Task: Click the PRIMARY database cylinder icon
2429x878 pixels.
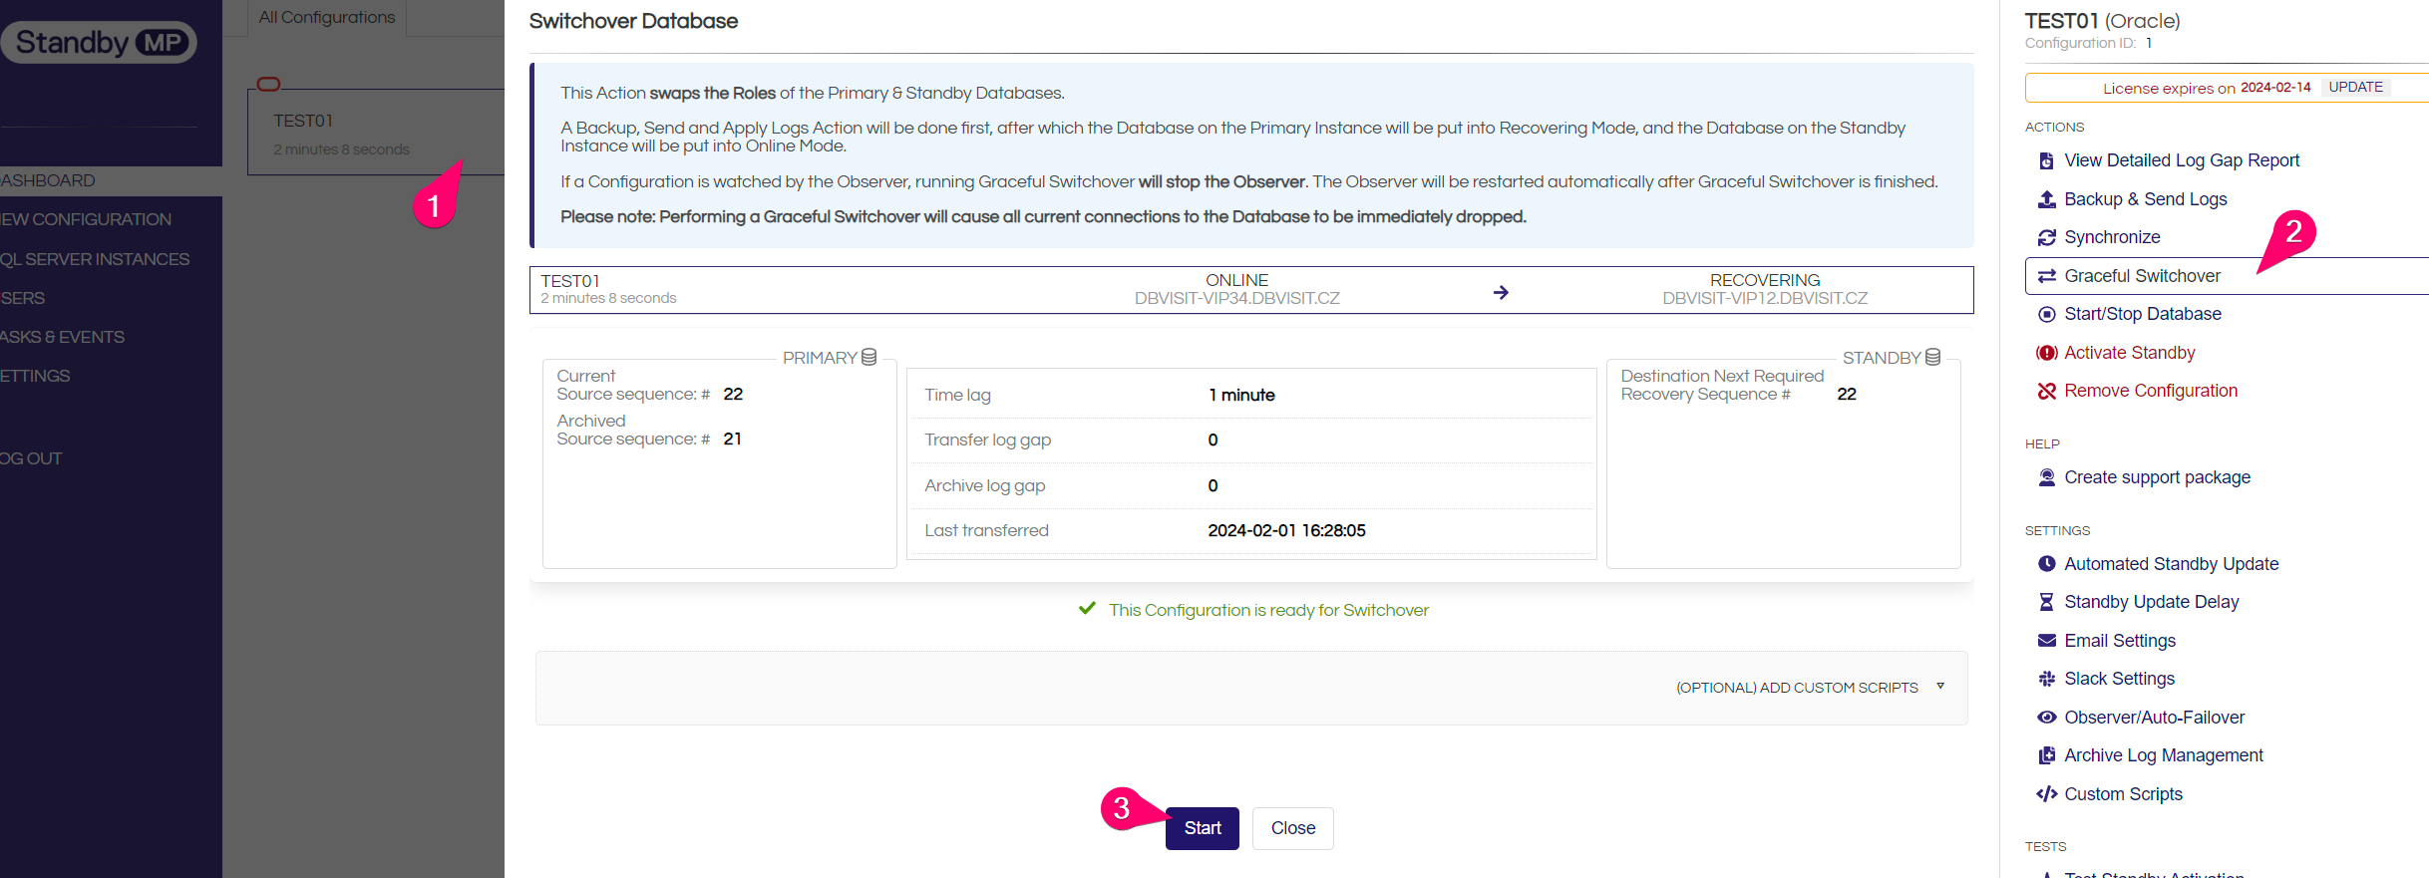Action: (x=868, y=357)
